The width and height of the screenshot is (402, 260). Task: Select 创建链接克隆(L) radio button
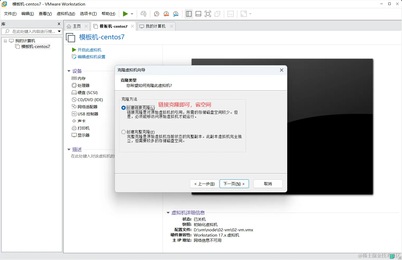click(x=123, y=108)
